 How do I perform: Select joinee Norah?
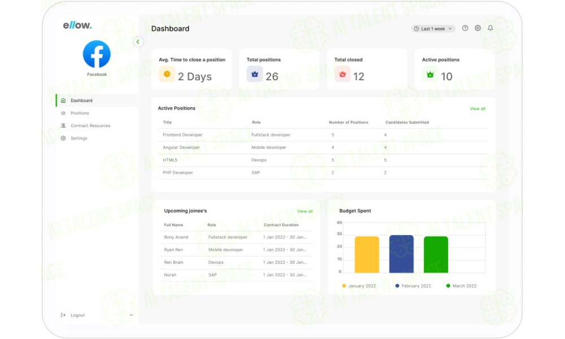coord(236,275)
